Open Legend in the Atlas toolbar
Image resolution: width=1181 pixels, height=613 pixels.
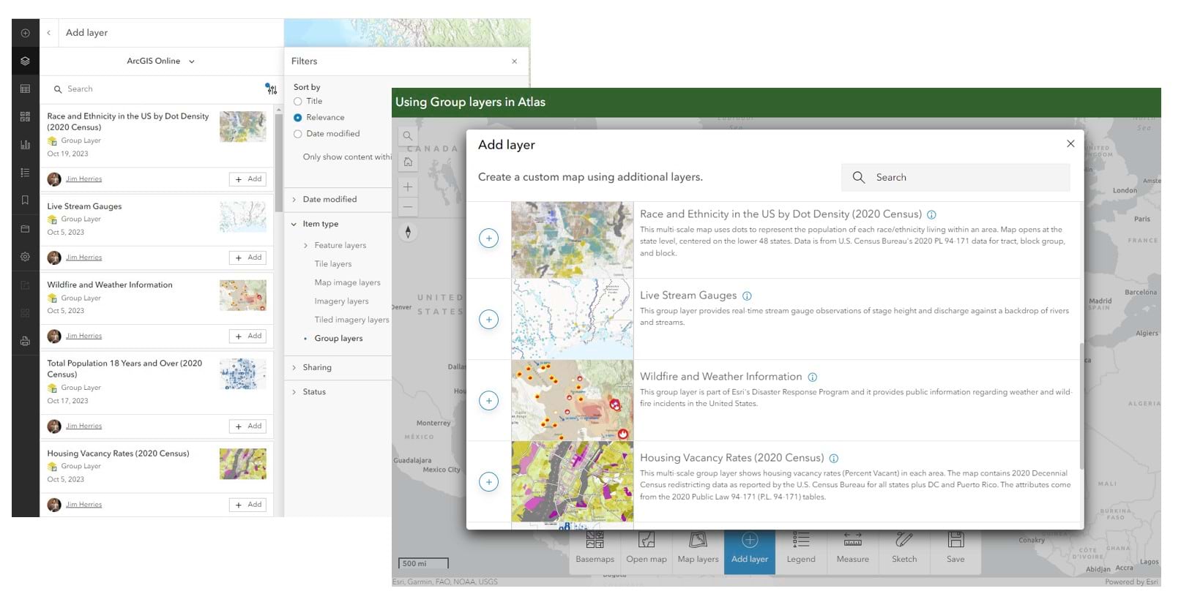[x=801, y=548]
